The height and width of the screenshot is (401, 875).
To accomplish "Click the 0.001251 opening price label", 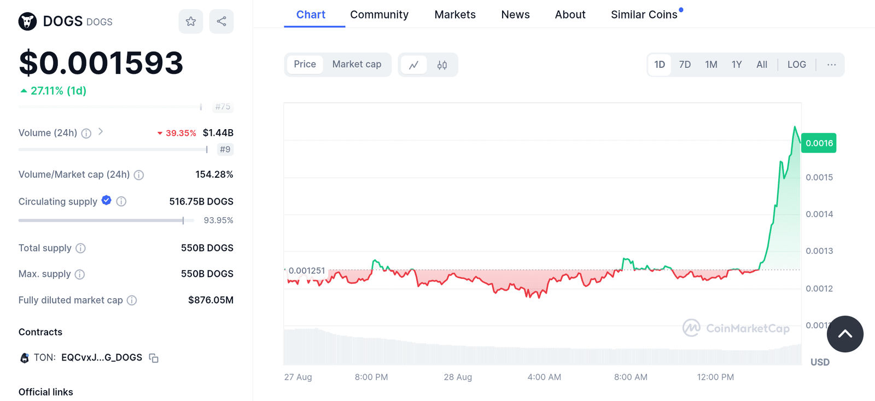I will point(306,271).
